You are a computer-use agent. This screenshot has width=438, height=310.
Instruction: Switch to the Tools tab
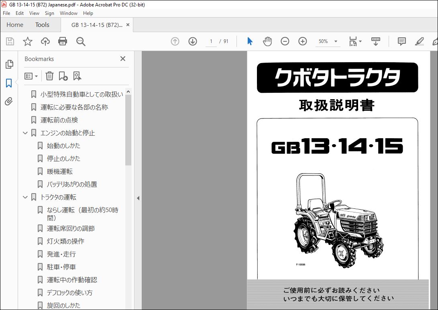coord(42,25)
